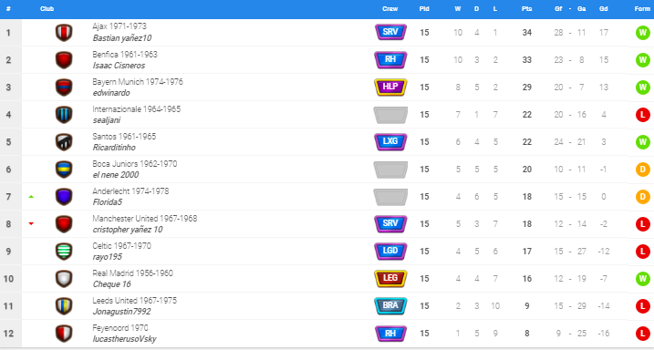Open the LGD crew badge for Celtic
The width and height of the screenshot is (654, 350).
coord(390,252)
